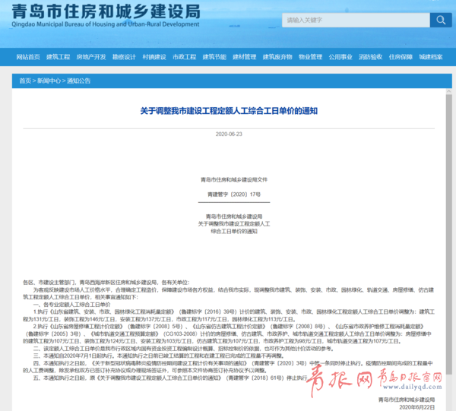Open 网站首页 in the navigation bar
Viewport: 456px width, 411px height.
pyautogui.click(x=28, y=57)
